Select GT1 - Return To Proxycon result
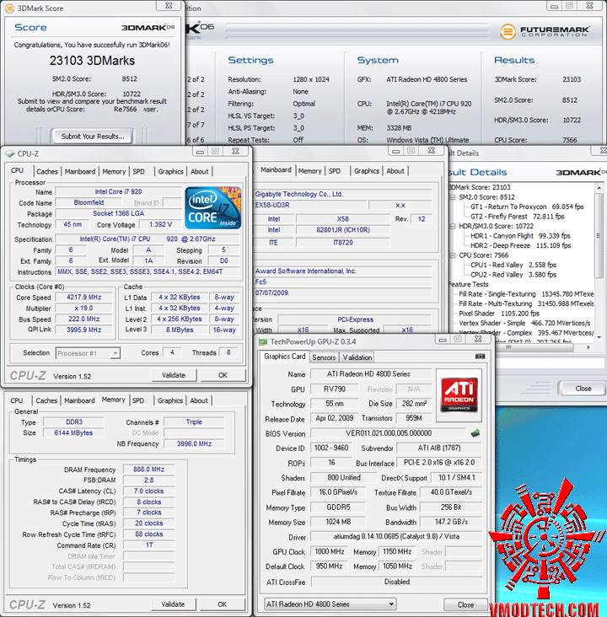The image size is (607, 617). [x=527, y=207]
